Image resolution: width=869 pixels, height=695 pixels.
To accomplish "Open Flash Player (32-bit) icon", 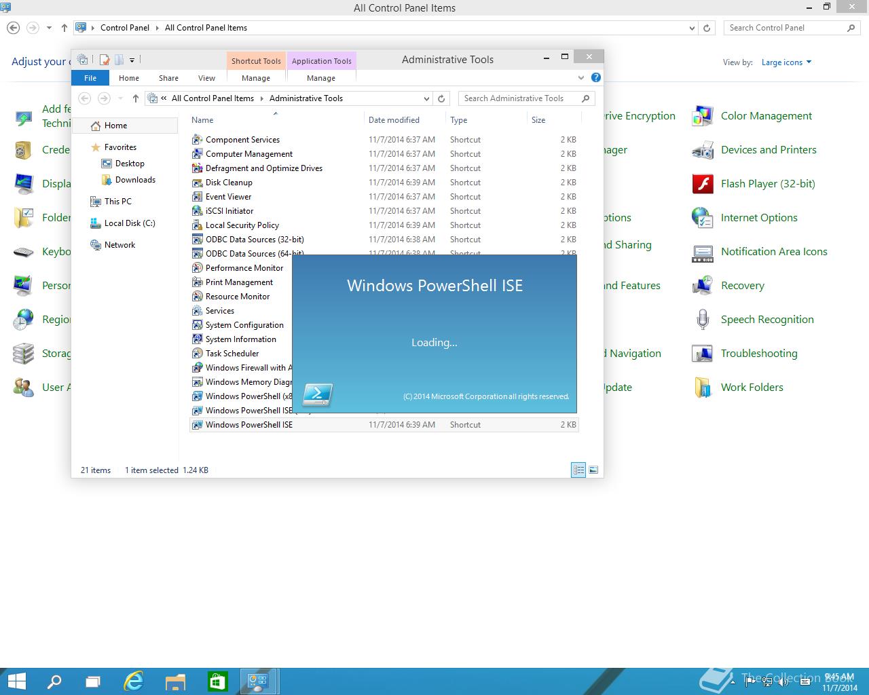I will (x=703, y=184).
